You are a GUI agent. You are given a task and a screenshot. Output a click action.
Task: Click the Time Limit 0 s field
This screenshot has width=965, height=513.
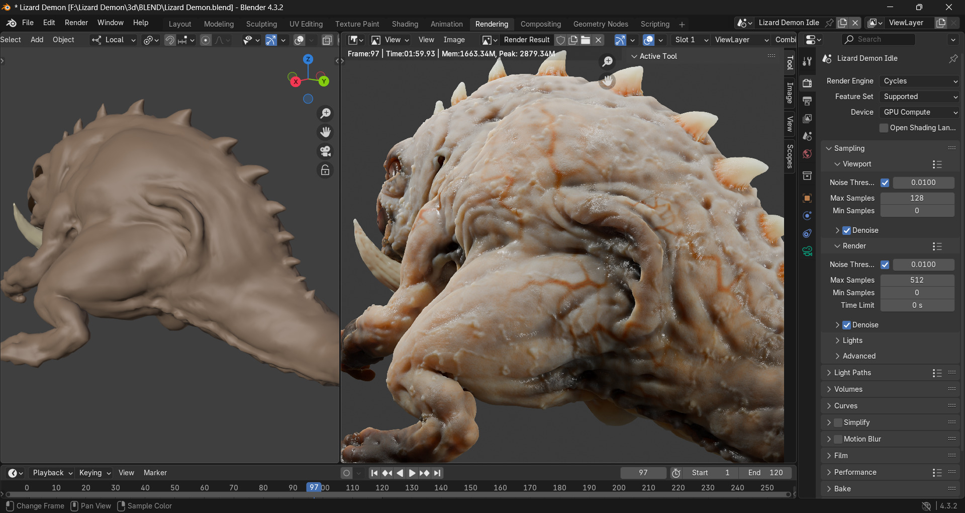tap(917, 305)
